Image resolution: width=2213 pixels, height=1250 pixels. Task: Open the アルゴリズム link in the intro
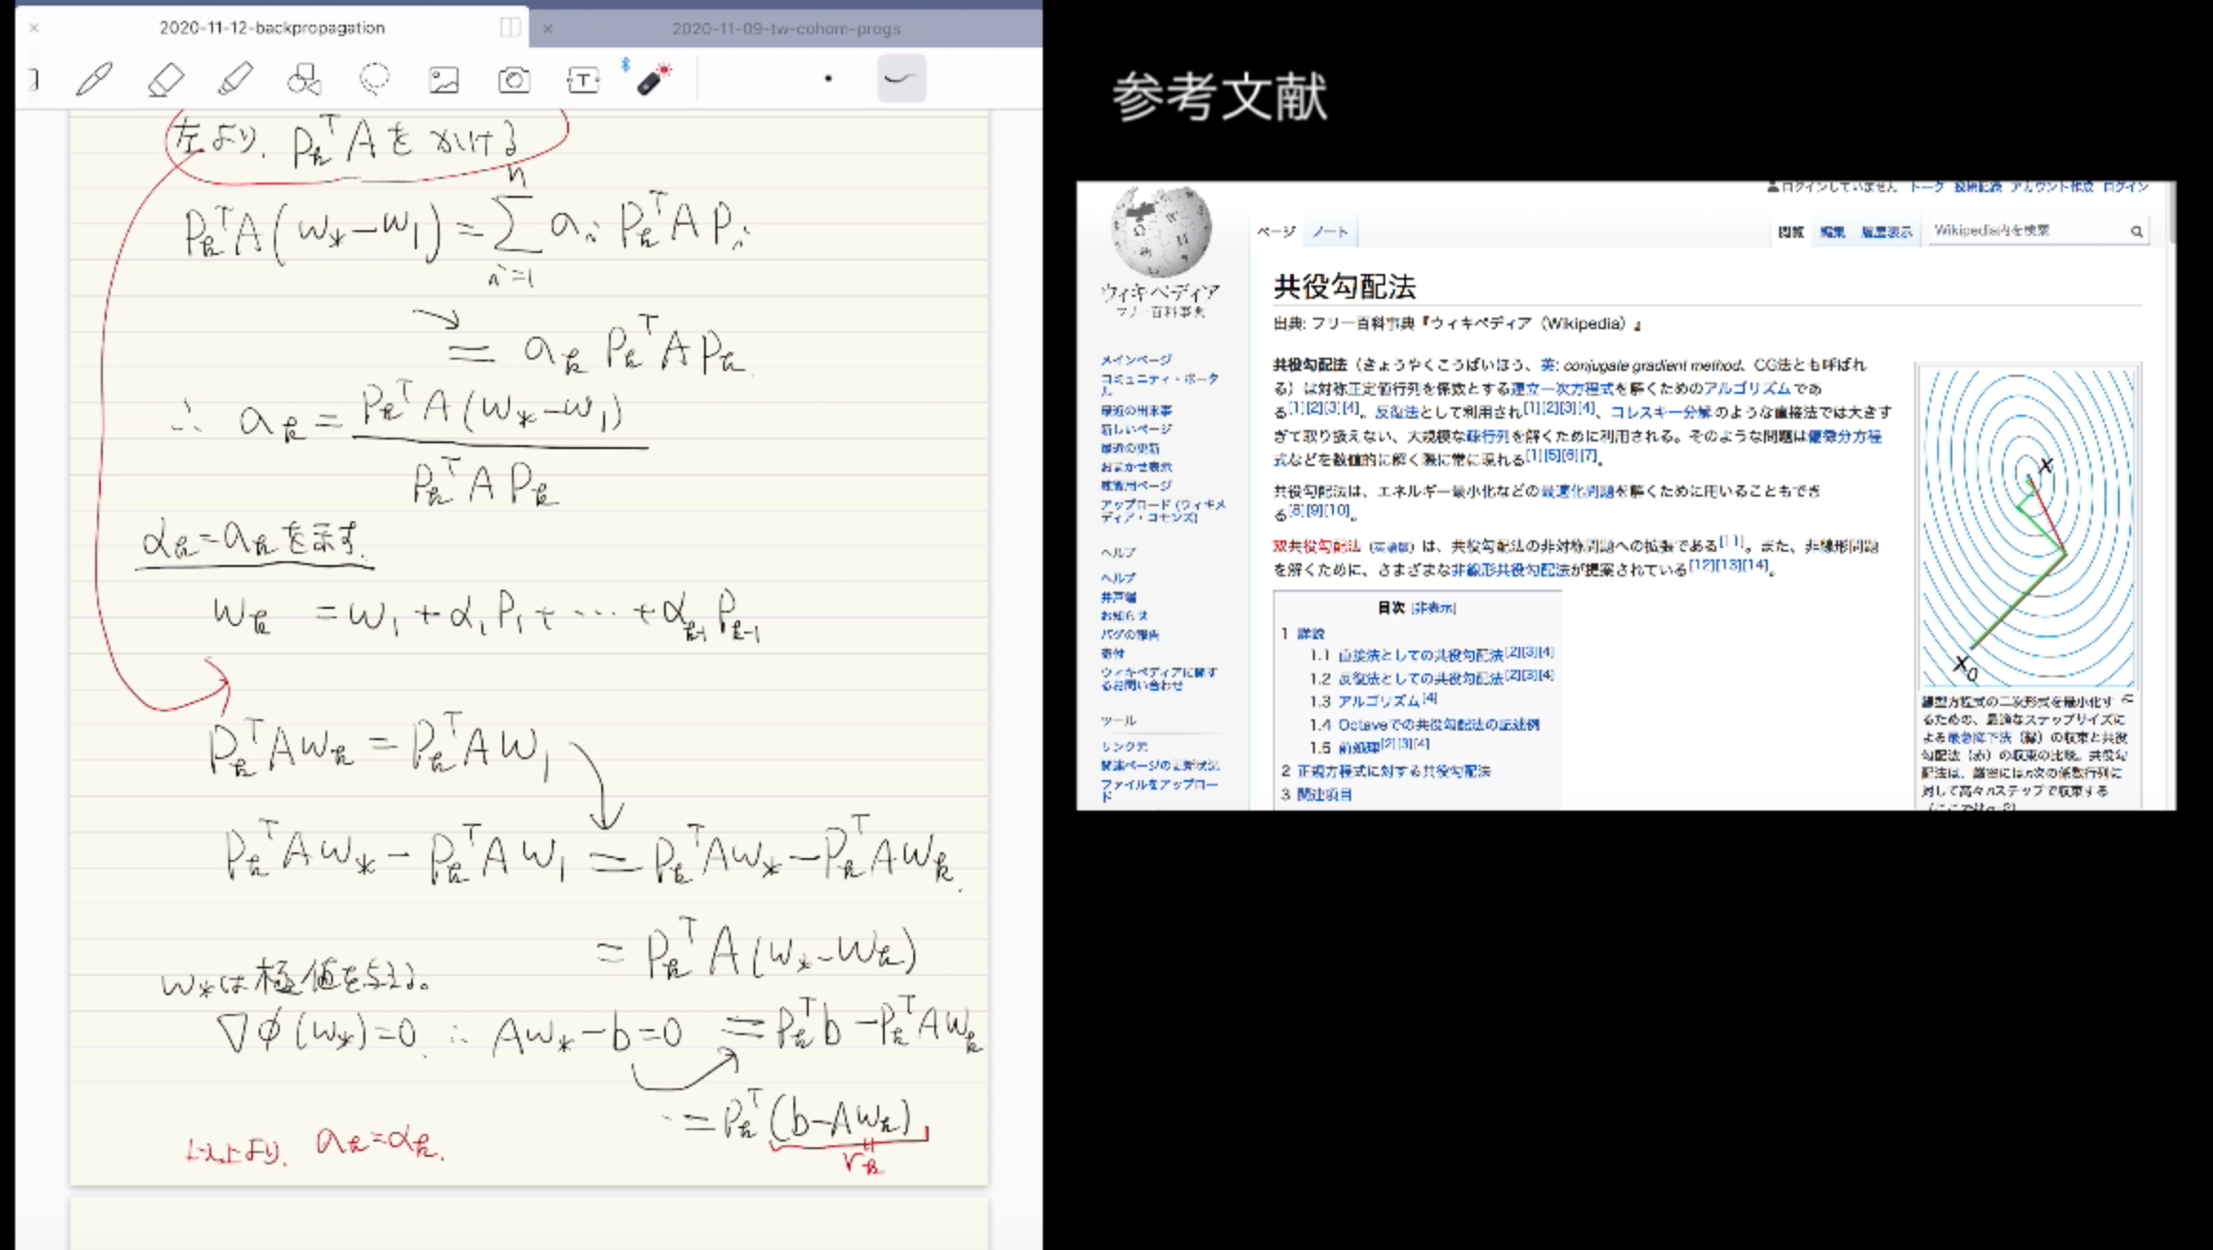pyautogui.click(x=1747, y=388)
